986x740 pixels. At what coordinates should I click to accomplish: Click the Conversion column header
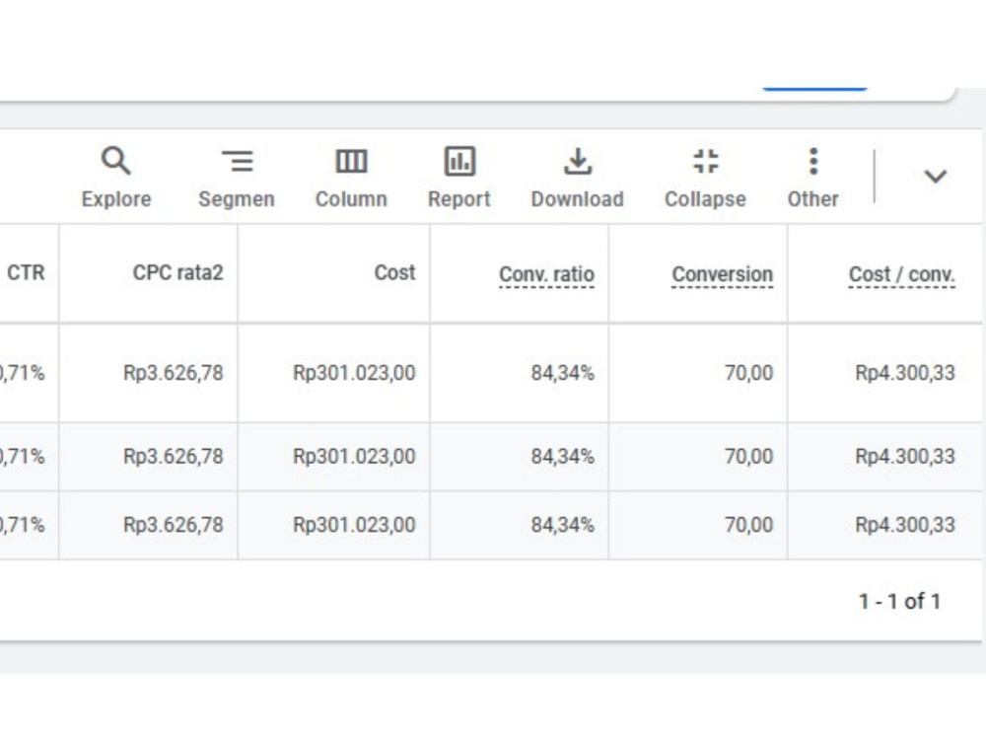722,274
